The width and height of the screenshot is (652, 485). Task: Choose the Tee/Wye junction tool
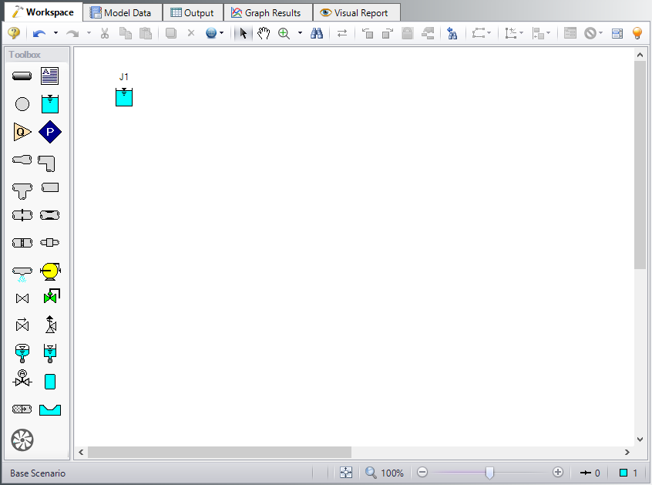coord(22,189)
